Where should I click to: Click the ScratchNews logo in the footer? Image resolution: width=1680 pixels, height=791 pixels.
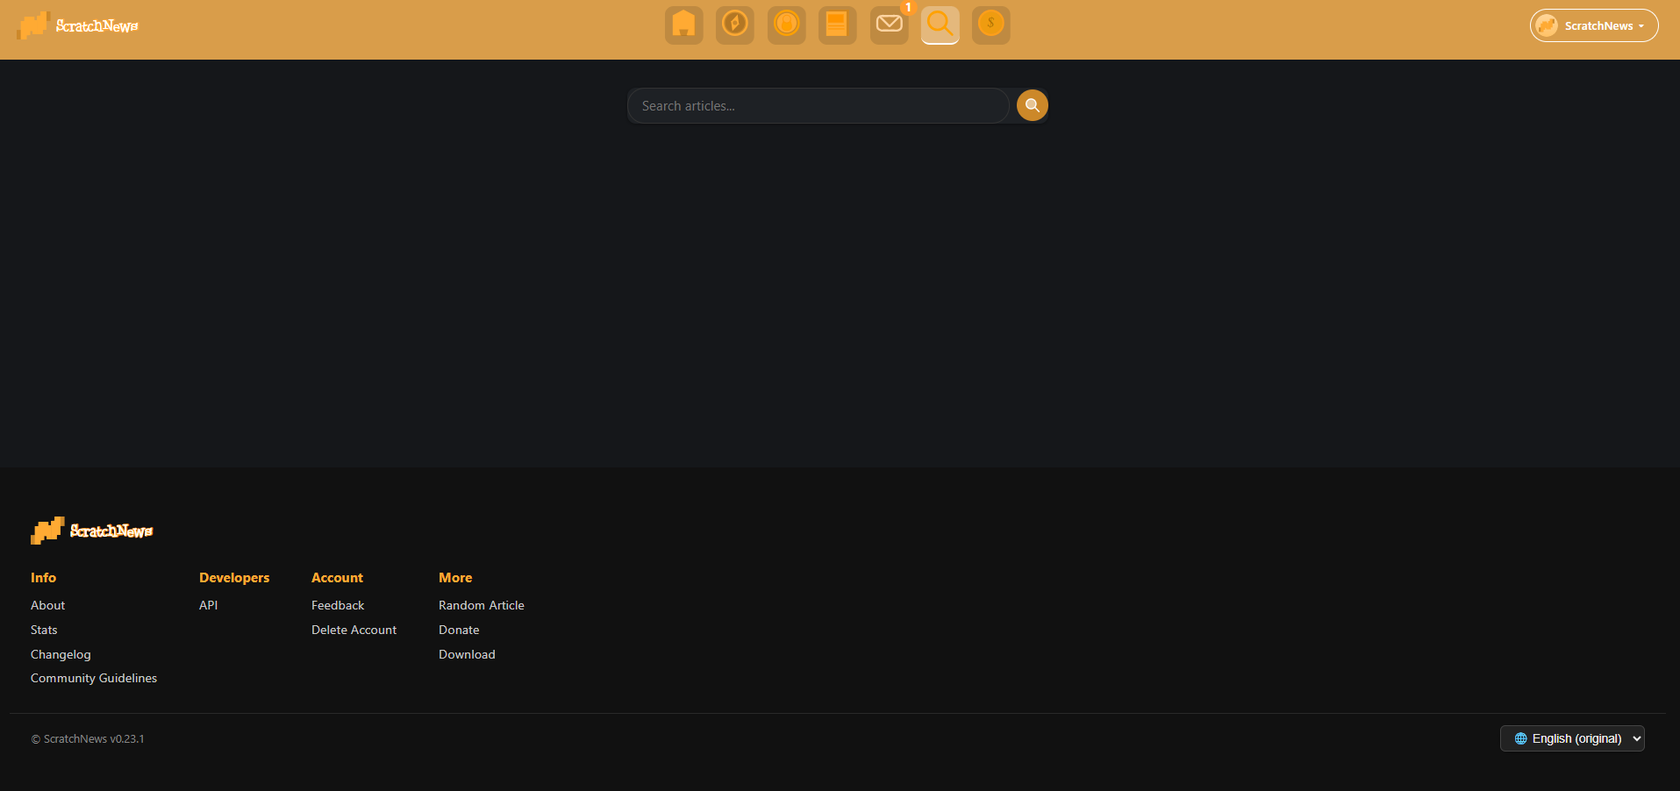(x=92, y=531)
